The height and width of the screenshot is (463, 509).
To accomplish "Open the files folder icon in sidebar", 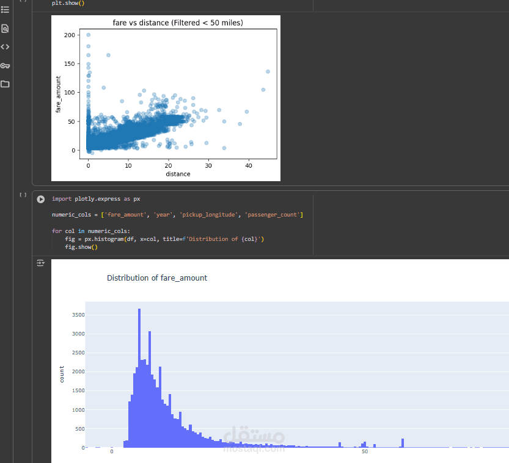I will click(5, 84).
